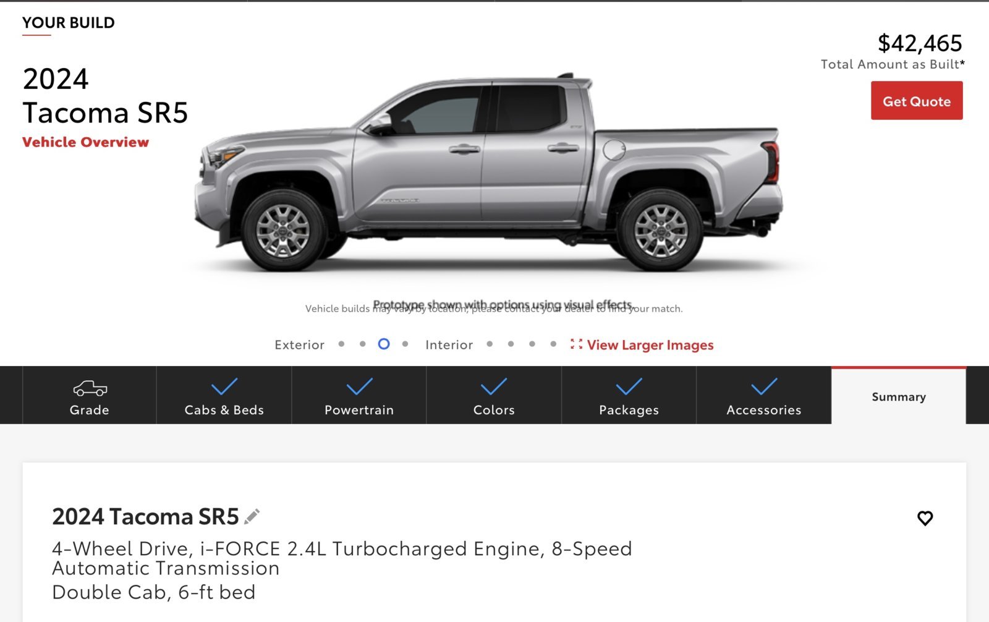Click the checkmark icon above Colors
The width and height of the screenshot is (989, 622).
click(x=494, y=386)
